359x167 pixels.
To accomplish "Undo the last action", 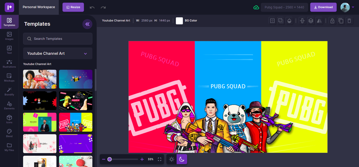I will tap(92, 7).
